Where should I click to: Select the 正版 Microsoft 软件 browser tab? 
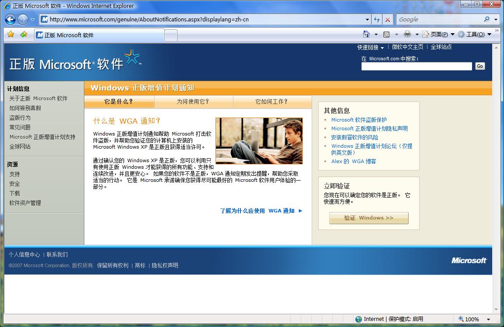tap(99, 35)
